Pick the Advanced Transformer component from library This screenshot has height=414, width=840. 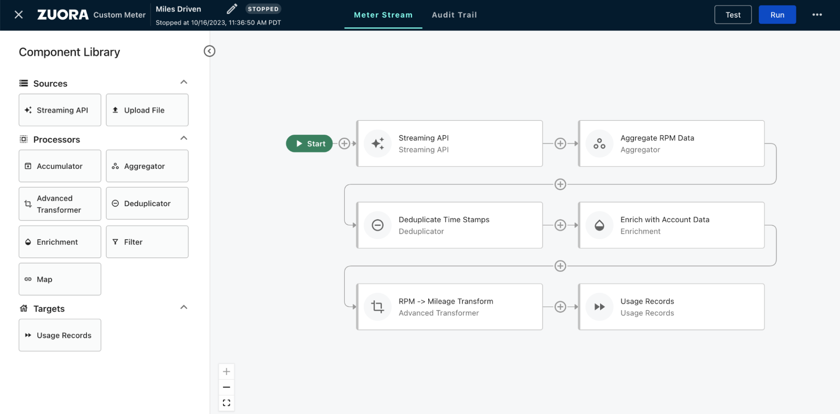[x=60, y=204]
